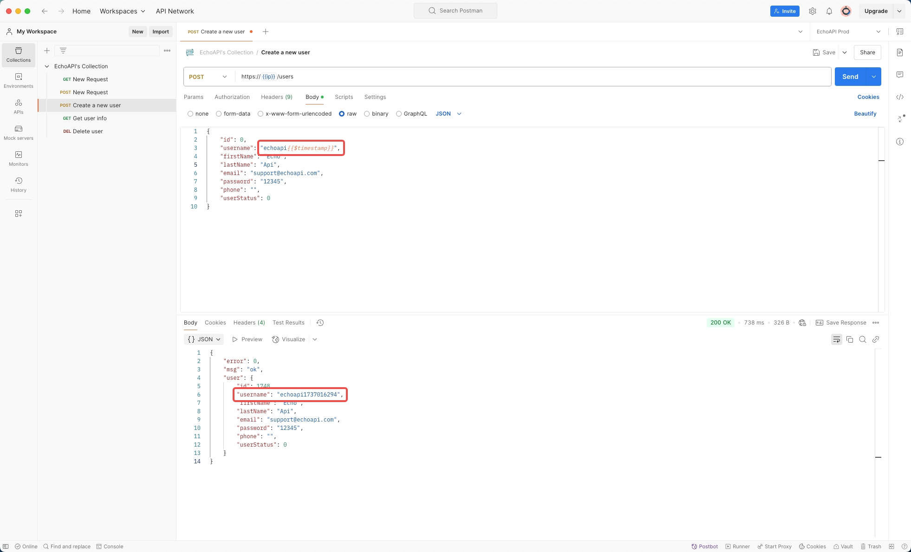This screenshot has width=911, height=552.
Task: Click the back navigation arrow
Action: [45, 11]
